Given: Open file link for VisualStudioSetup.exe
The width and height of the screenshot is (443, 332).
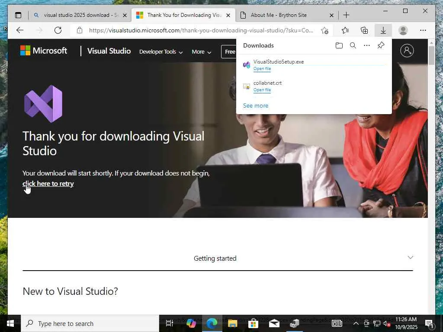Looking at the screenshot, I should pos(262,69).
